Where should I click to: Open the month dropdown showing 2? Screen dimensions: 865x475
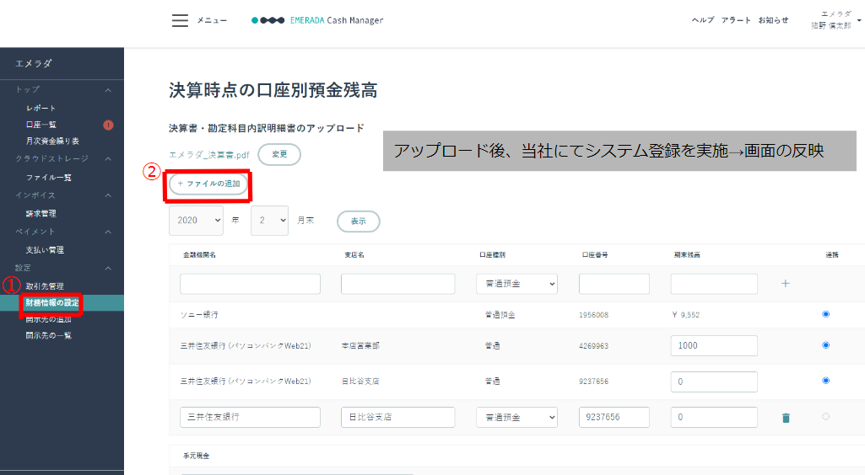point(269,220)
